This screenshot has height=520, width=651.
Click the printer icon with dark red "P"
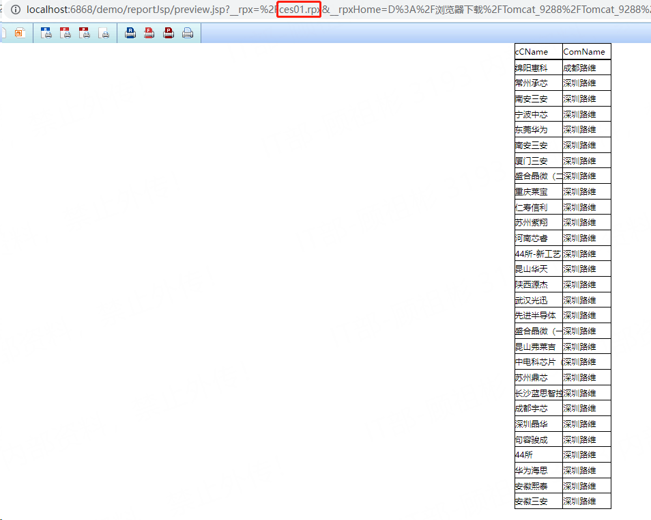point(168,33)
